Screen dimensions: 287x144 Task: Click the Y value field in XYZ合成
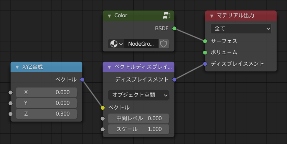[46, 103]
